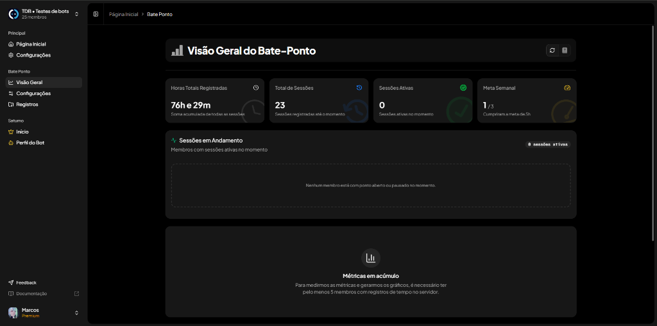The height and width of the screenshot is (326, 657).
Task: Click the green check icon on Sessões Ativas
Action: click(463, 87)
